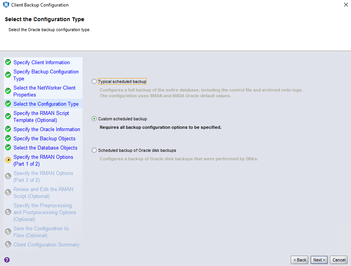Click the NetWorker shield icon in title bar
This screenshot has height=266, width=351.
point(6,5)
